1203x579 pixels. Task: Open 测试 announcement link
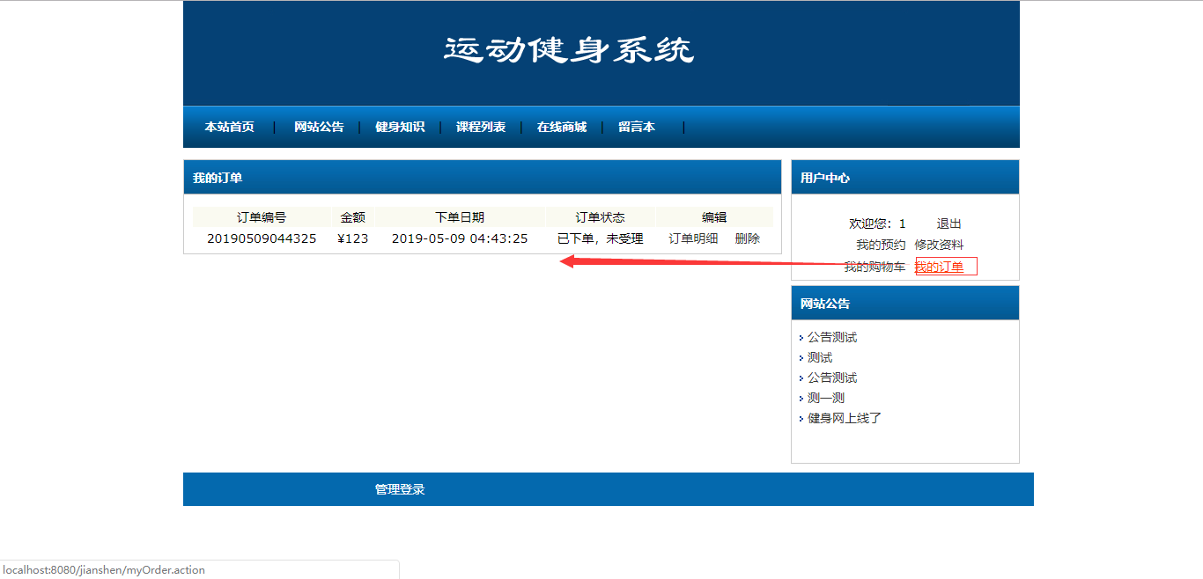tap(820, 357)
